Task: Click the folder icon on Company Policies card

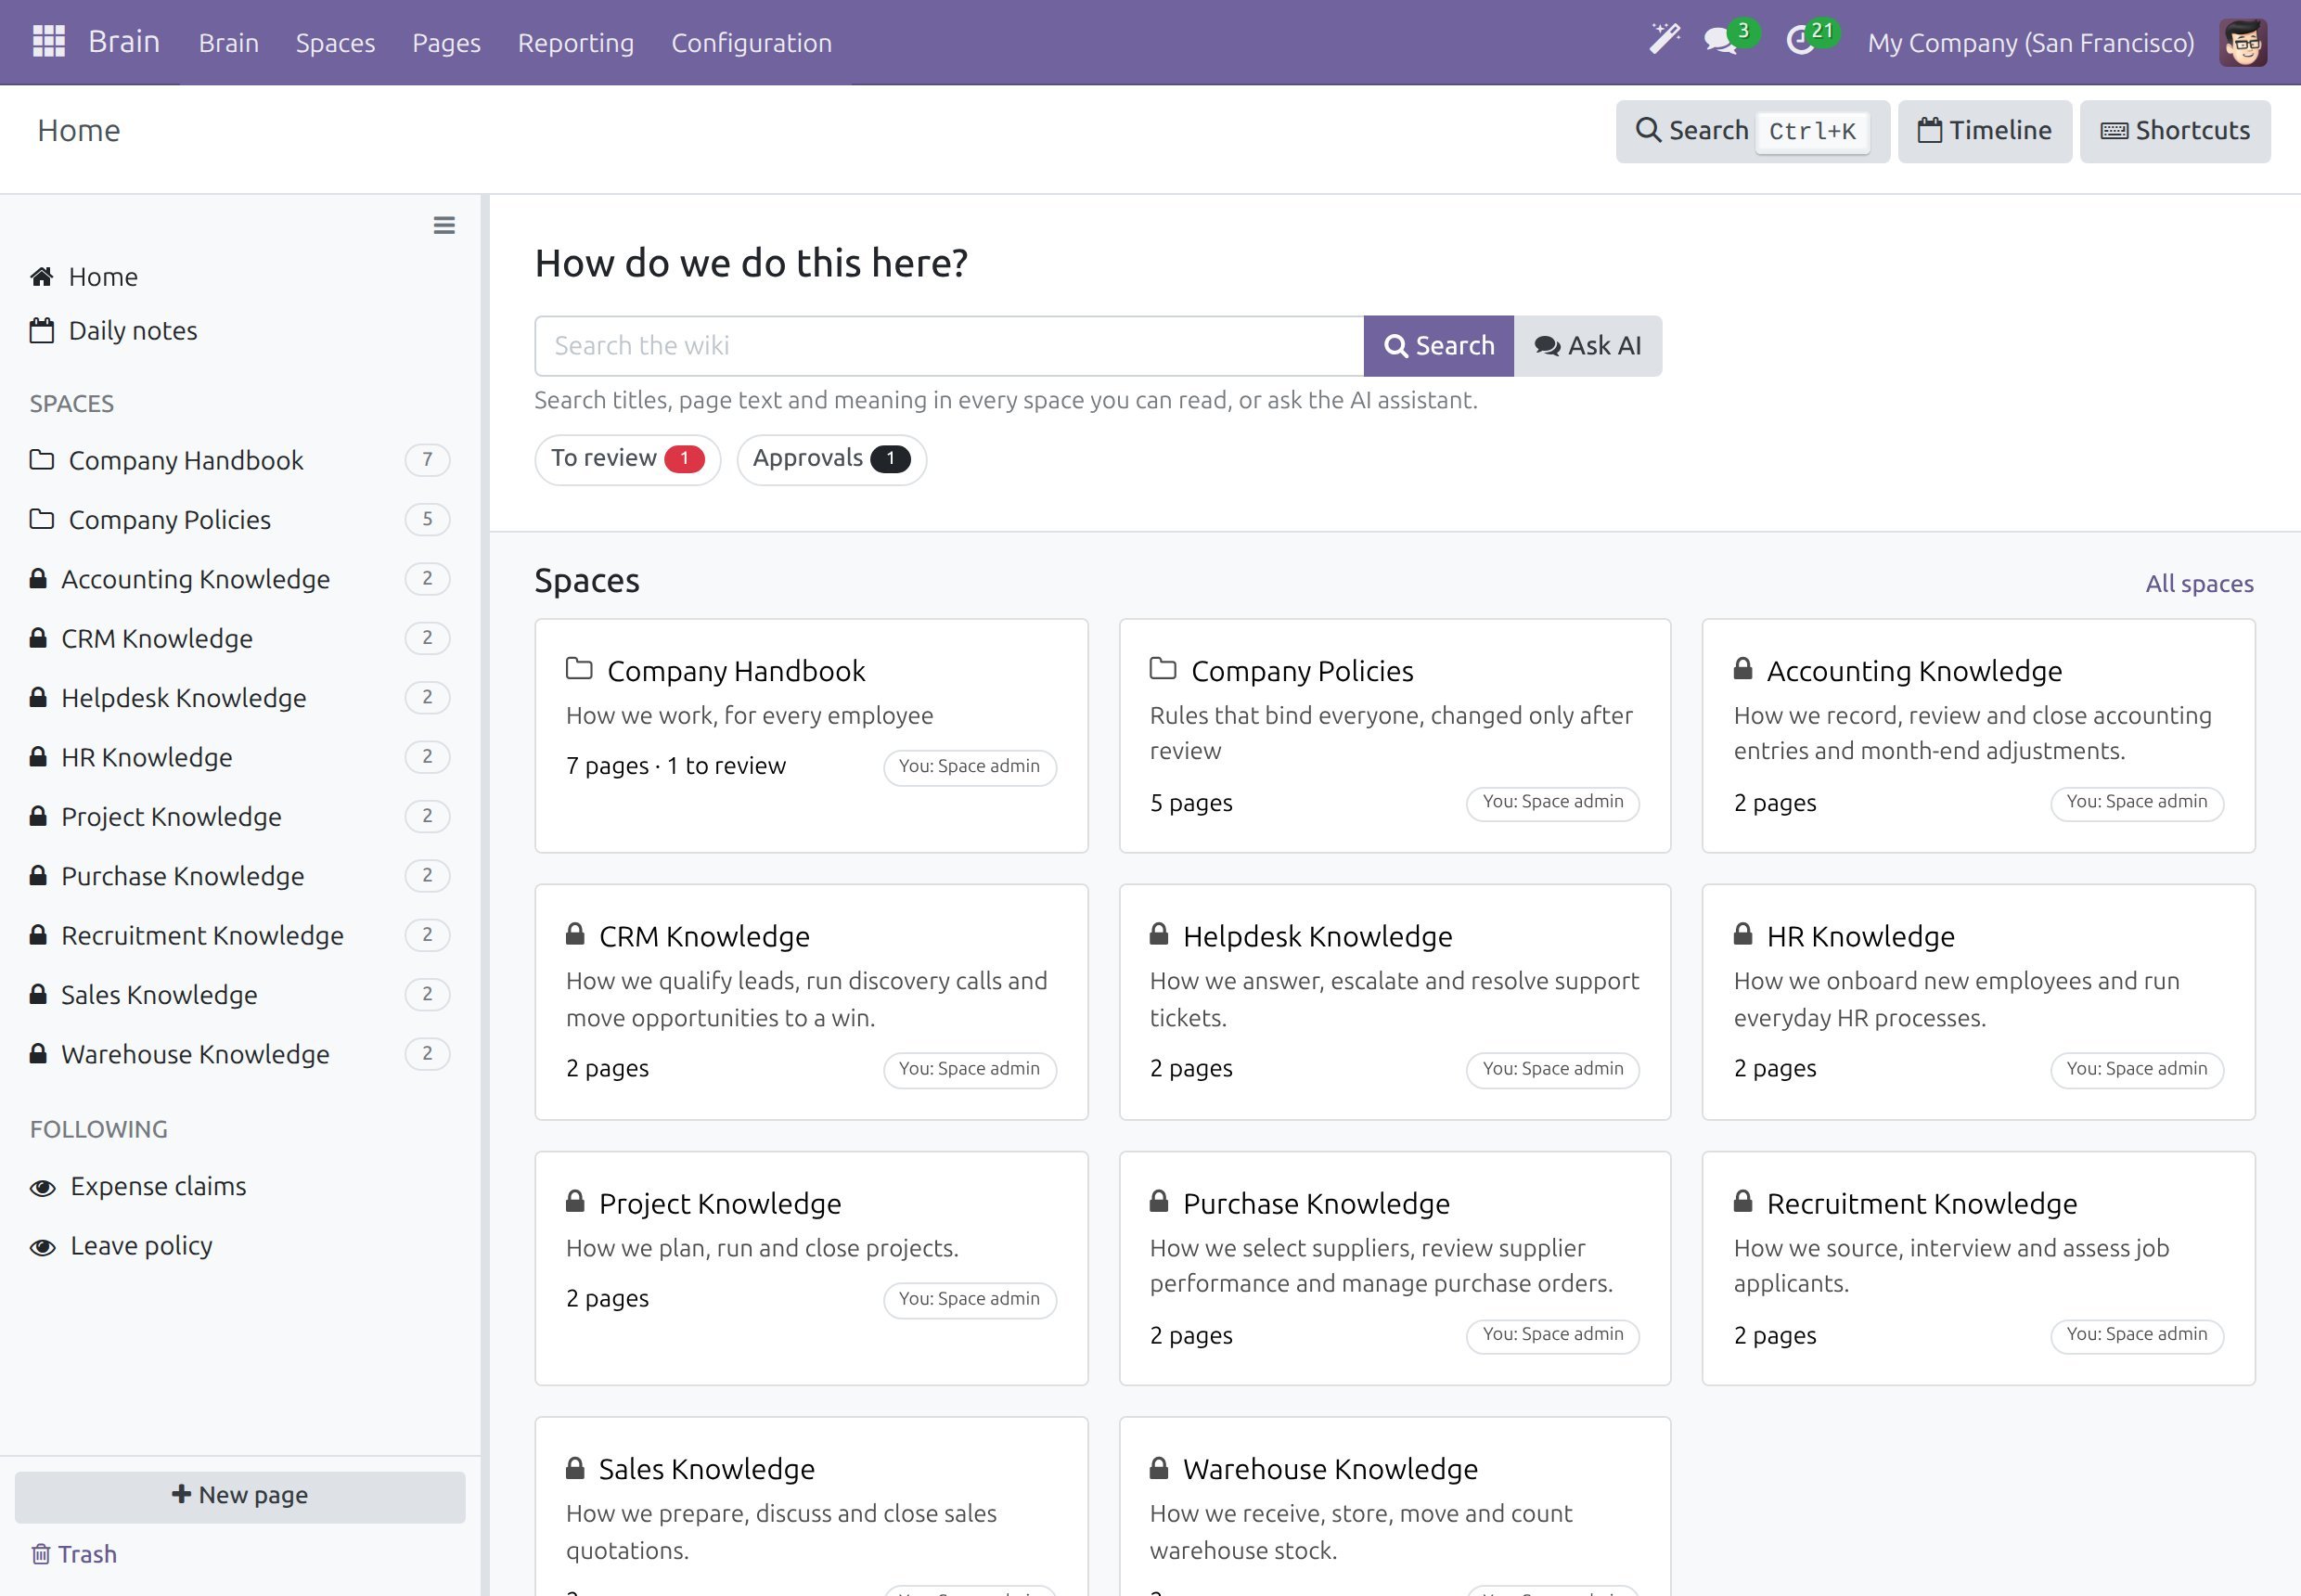Action: [x=1163, y=668]
